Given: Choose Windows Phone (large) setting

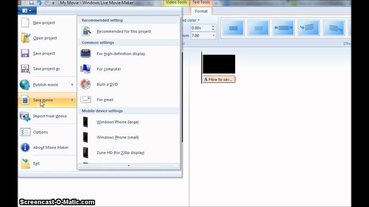Looking at the screenshot, I should [x=129, y=122].
